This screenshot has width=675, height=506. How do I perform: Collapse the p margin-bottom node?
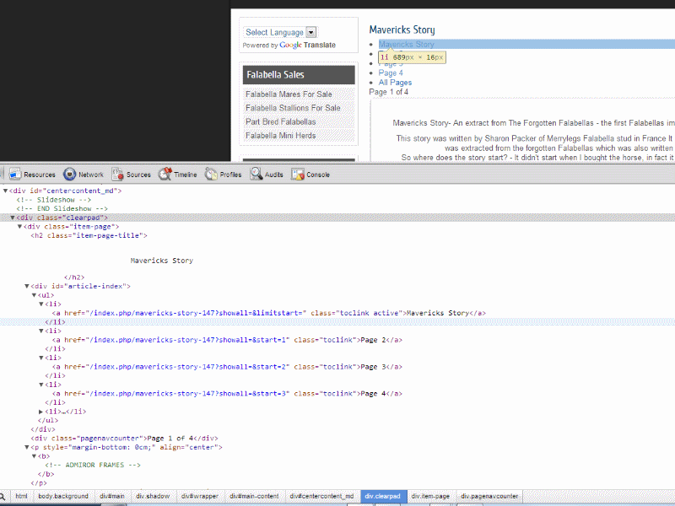pos(27,448)
